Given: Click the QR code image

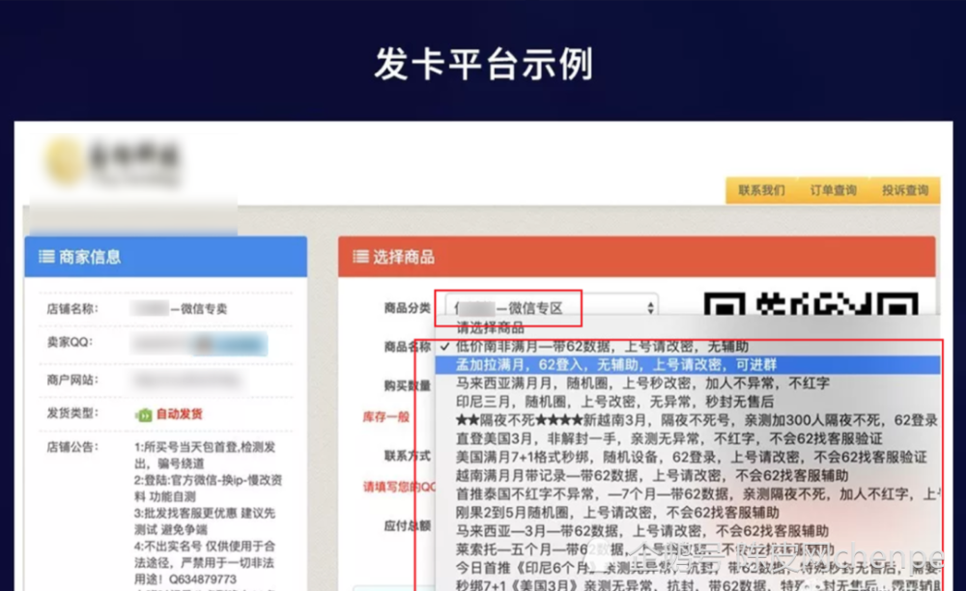Looking at the screenshot, I should coord(810,305).
